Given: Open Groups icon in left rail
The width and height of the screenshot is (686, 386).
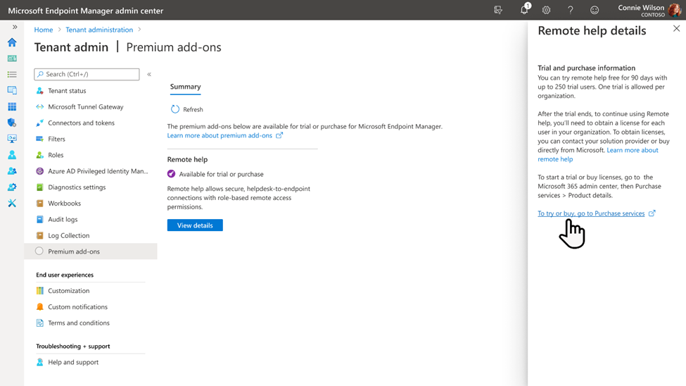Looking at the screenshot, I should pos(12,171).
